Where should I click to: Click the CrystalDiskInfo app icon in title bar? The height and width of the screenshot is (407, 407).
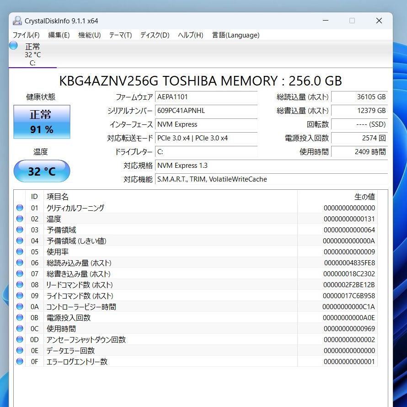[x=17, y=21]
